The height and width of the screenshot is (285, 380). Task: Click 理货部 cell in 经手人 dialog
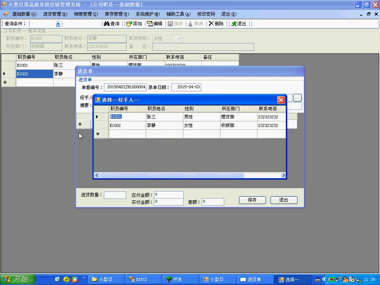(239, 117)
